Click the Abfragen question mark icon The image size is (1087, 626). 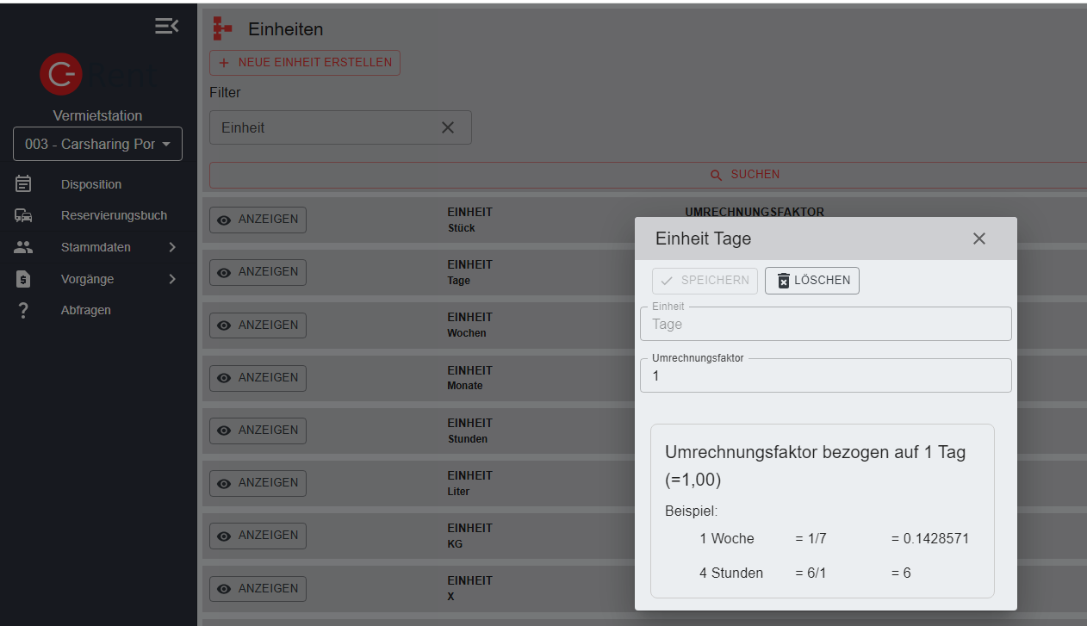click(23, 311)
